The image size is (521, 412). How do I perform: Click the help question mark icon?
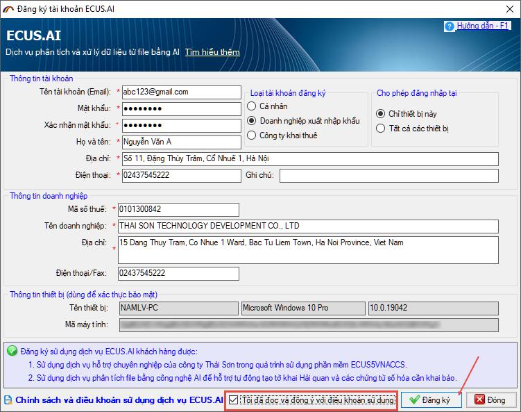(x=449, y=26)
